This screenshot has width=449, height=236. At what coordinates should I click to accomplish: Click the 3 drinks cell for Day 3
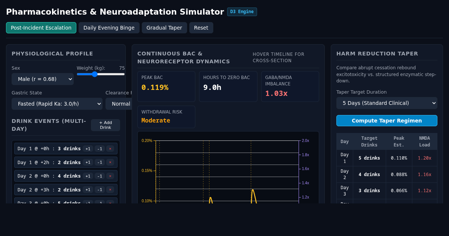(369, 191)
